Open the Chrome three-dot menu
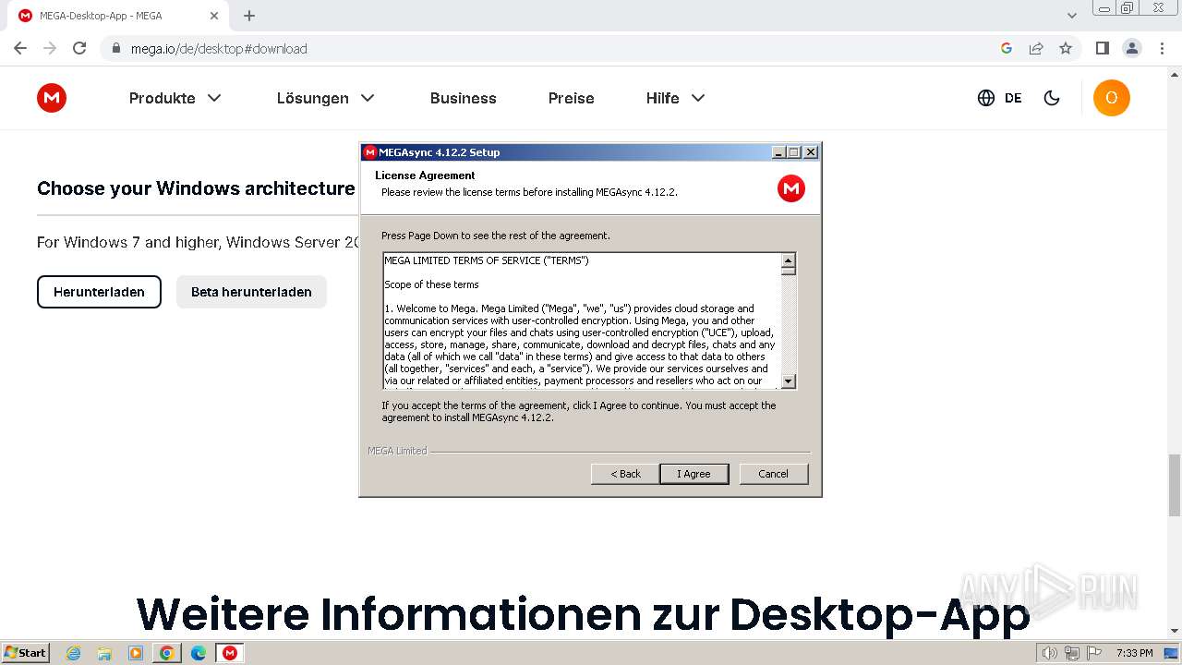 (1163, 48)
